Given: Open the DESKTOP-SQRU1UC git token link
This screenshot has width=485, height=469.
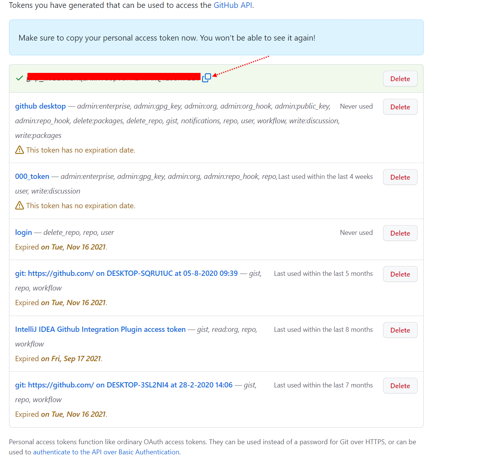Looking at the screenshot, I should [x=126, y=273].
